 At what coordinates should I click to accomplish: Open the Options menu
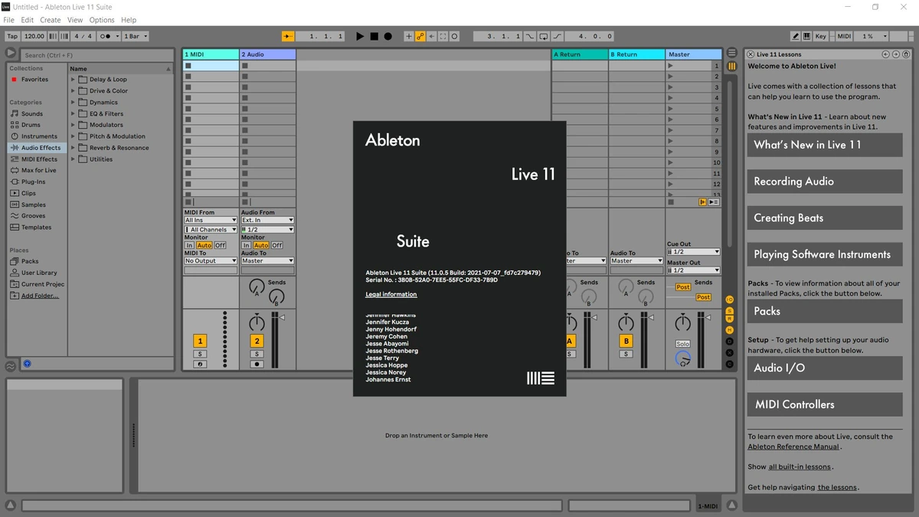tap(102, 20)
